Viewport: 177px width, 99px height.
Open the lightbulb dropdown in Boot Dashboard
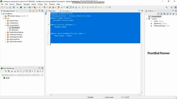32,71
